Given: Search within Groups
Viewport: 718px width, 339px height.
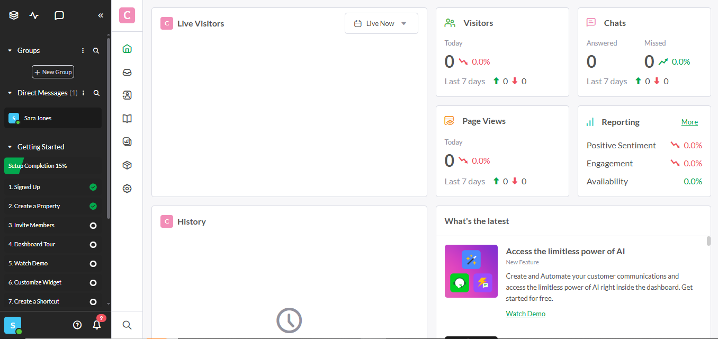Looking at the screenshot, I should click(96, 51).
